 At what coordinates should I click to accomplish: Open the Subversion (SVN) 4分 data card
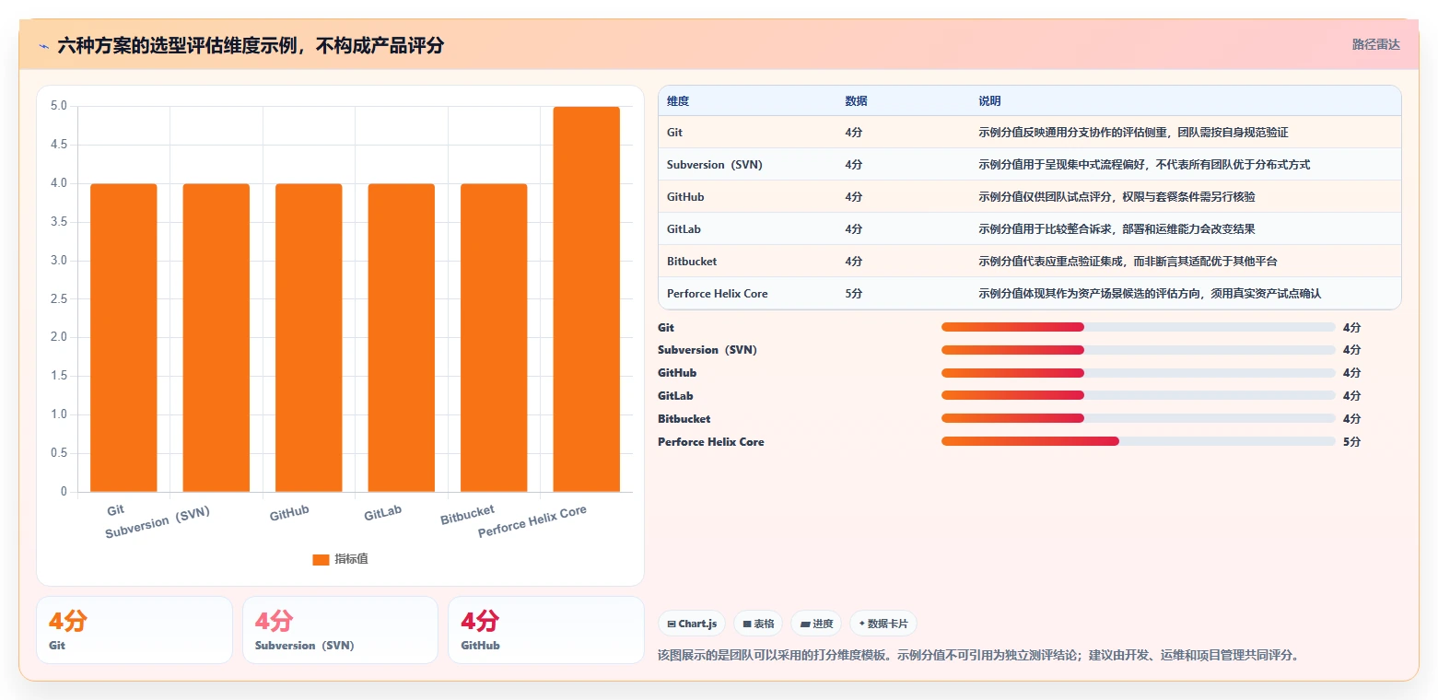tap(340, 630)
